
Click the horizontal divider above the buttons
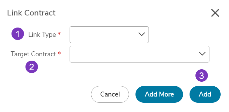pyautogui.click(x=114, y=78)
